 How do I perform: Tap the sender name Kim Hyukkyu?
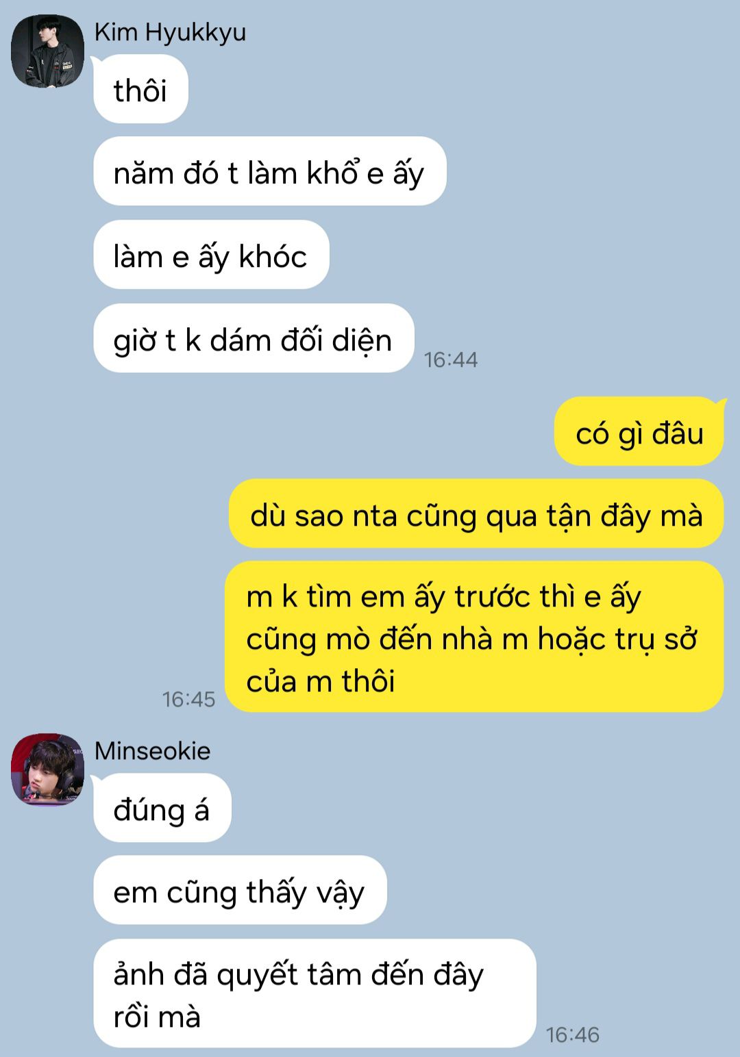point(170,32)
